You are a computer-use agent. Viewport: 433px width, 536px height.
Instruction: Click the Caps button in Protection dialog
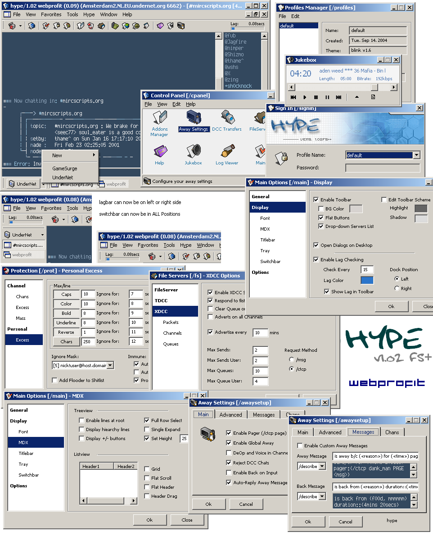tap(66, 294)
